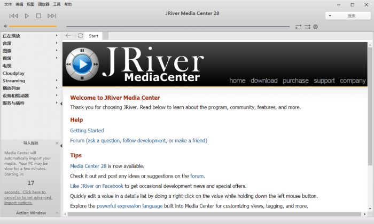Expand the 图像 tree arrow
This screenshot has height=224, width=374.
(x=57, y=51)
